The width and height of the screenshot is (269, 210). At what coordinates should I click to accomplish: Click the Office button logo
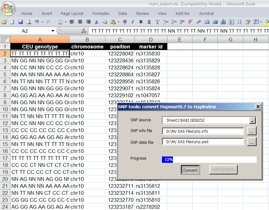pos(8,9)
